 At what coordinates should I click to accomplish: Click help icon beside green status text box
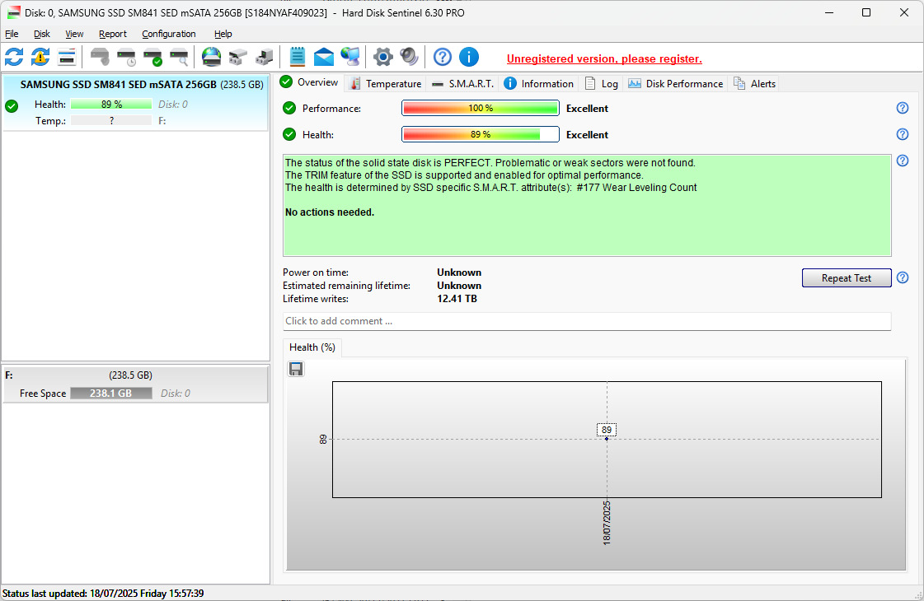tap(903, 160)
